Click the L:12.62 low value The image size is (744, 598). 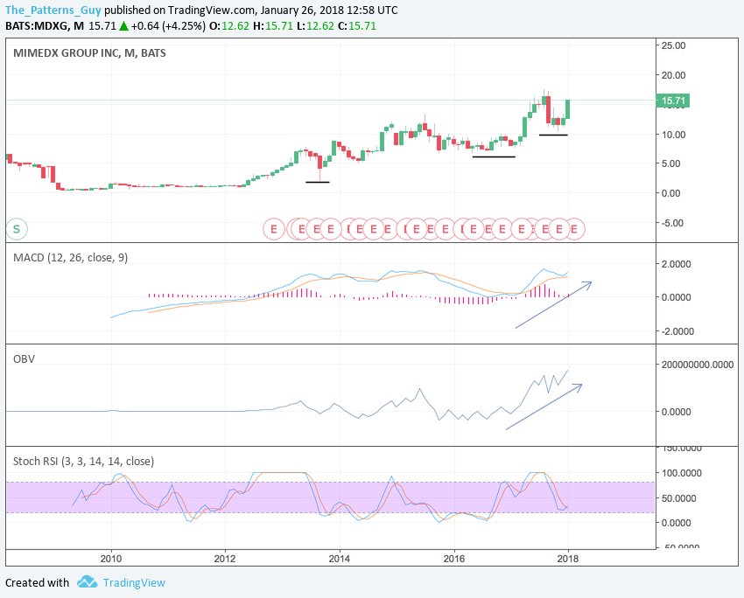(x=315, y=26)
